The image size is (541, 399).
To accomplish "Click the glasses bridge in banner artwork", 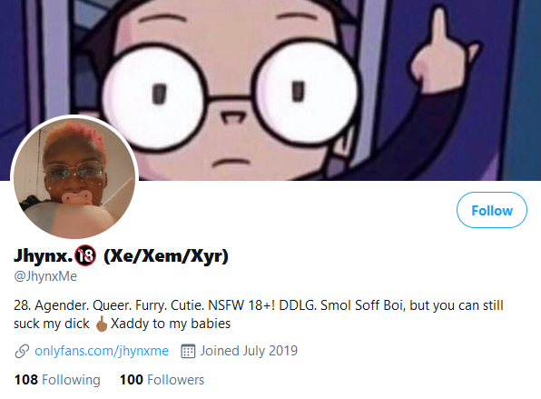I will point(231,99).
